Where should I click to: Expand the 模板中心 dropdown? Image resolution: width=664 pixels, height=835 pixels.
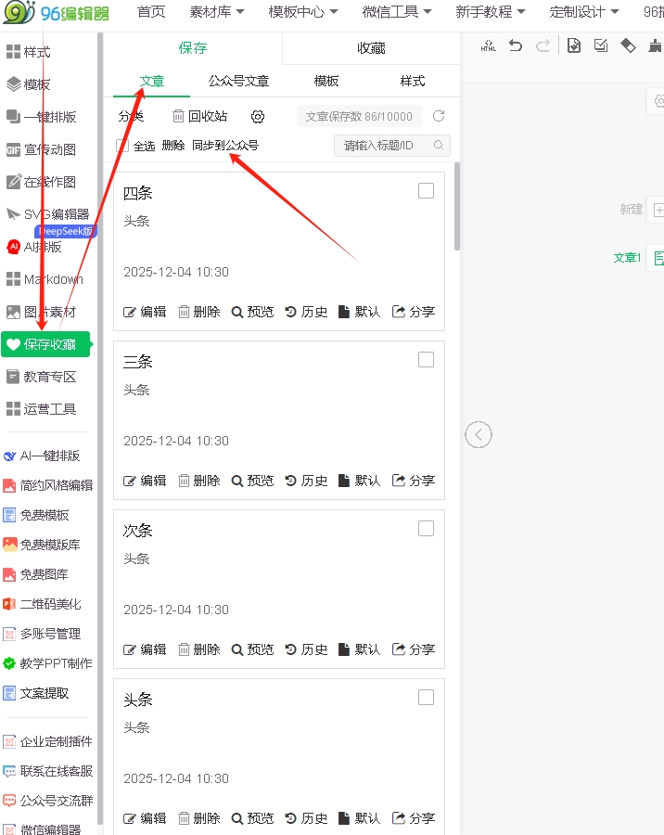[303, 12]
